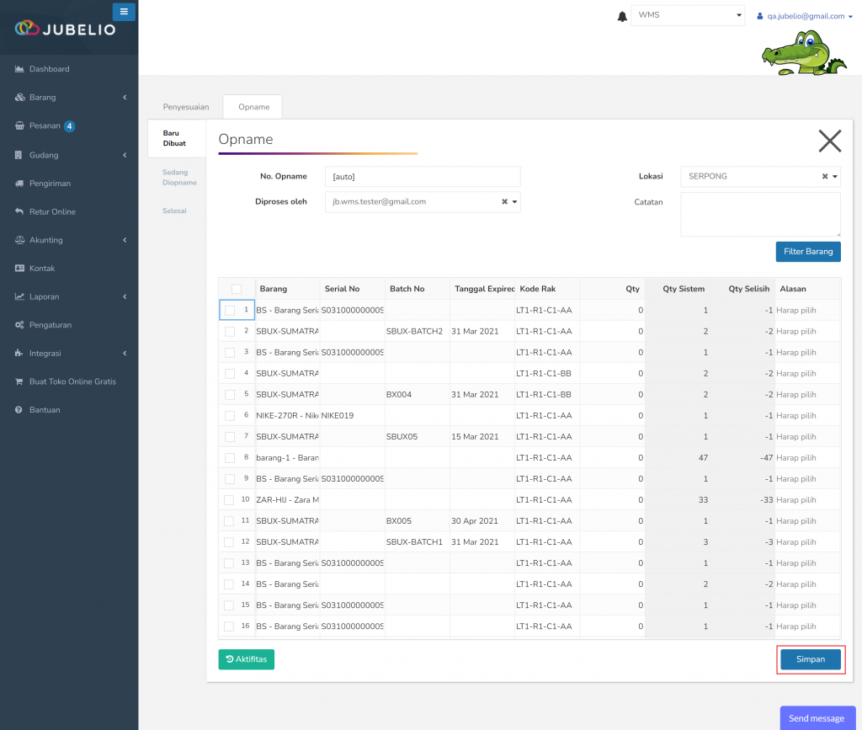
Task: Select the Opname tab
Action: [x=253, y=107]
